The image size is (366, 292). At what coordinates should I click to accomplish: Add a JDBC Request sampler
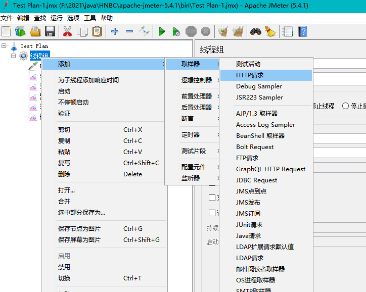(266, 180)
